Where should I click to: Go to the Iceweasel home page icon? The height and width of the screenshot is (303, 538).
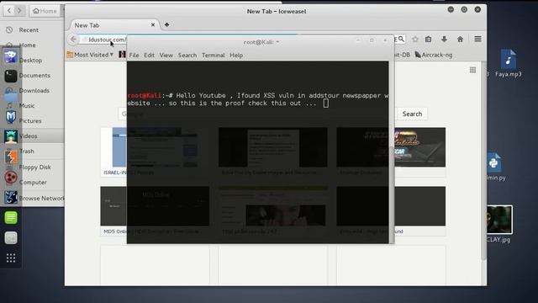(460, 40)
